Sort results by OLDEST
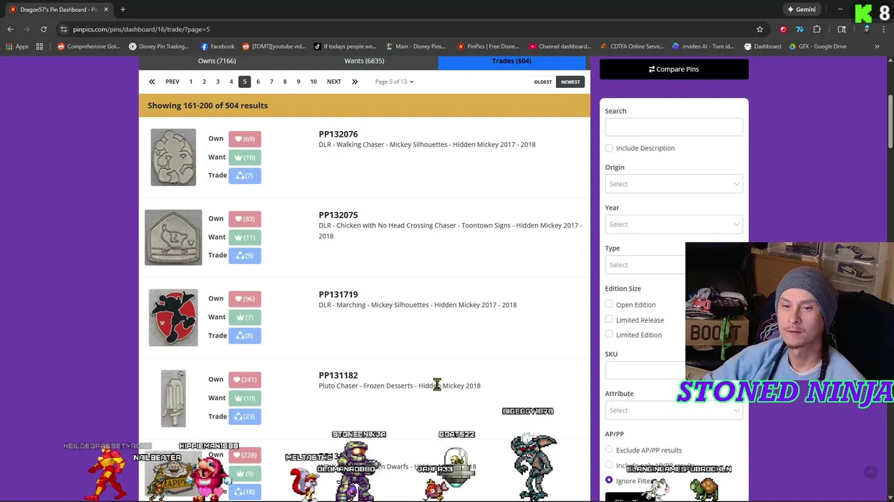Image resolution: width=894 pixels, height=502 pixels. (543, 82)
